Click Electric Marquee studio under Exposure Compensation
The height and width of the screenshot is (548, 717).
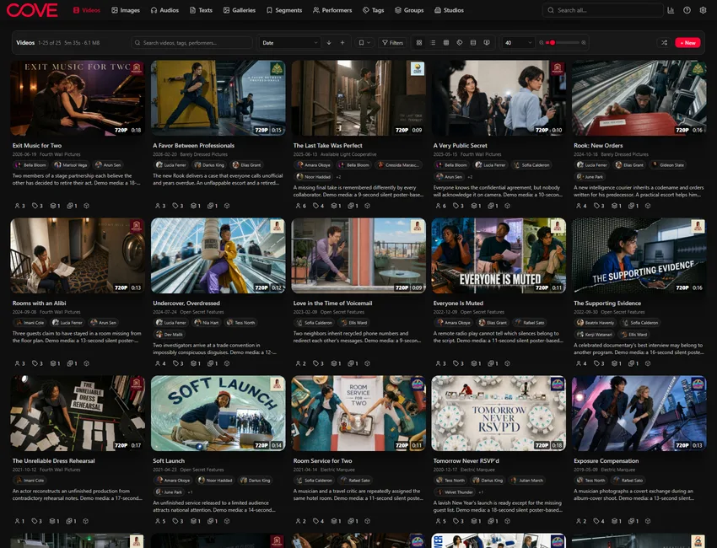(x=617, y=470)
